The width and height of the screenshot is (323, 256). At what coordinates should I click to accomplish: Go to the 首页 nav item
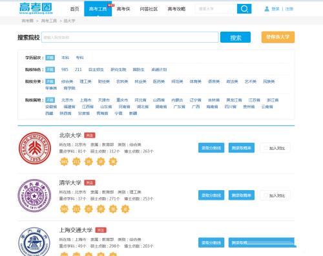(75, 9)
